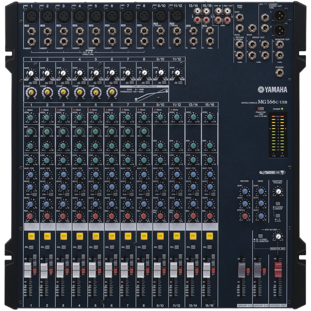Turn channel 7 AUX2 knob
311x311 pixels.
(x=128, y=187)
